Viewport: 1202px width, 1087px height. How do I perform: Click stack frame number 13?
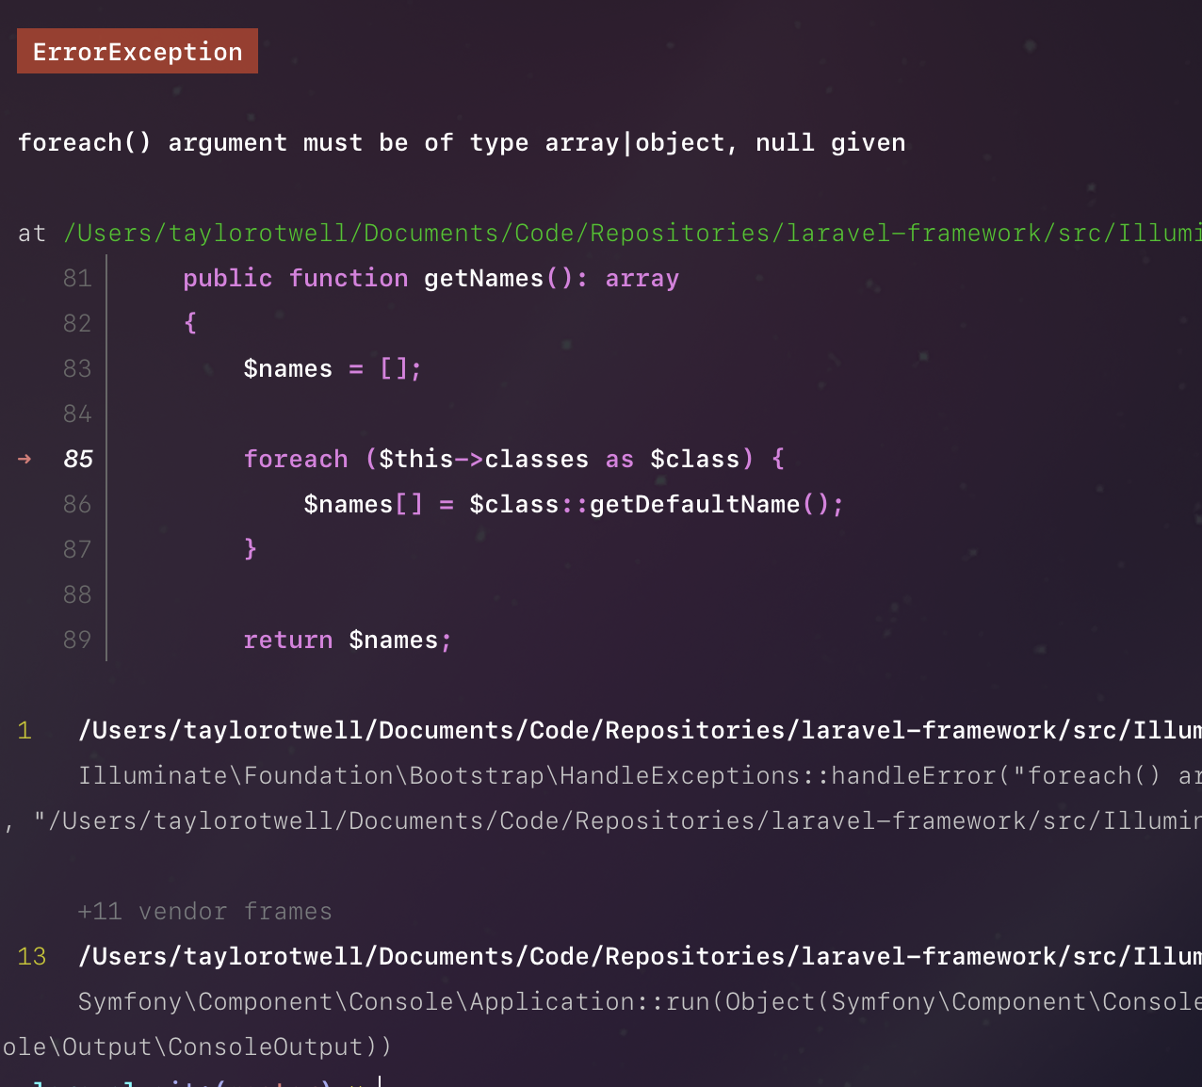(32, 956)
